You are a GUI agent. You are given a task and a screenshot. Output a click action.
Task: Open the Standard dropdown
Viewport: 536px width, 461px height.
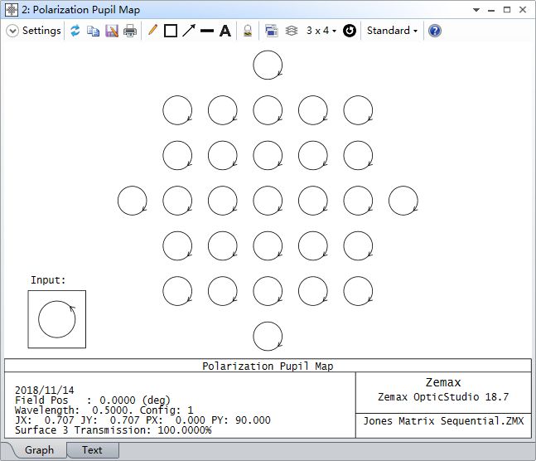392,31
